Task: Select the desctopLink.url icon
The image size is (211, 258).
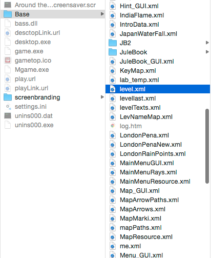Action: [x=8, y=33]
